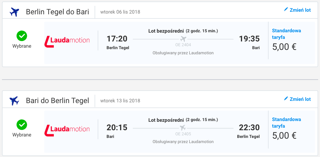Screen dimensions: 320x157
Task: Click the outbound flight airplane icon in header
Action: point(15,12)
